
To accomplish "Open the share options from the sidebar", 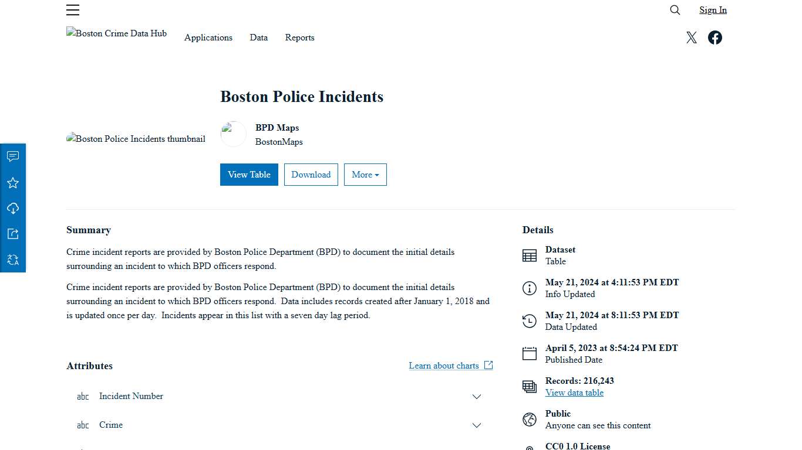I will point(13,233).
